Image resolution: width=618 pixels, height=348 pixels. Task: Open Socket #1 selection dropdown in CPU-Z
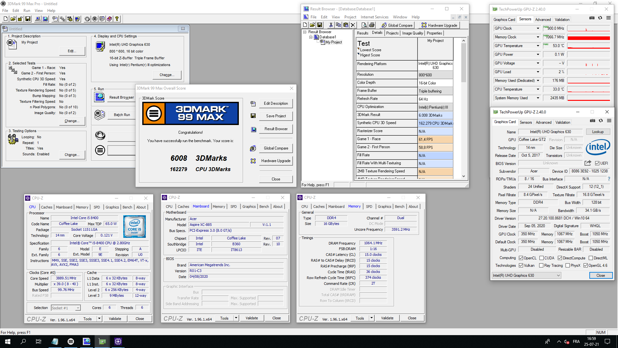(66, 308)
